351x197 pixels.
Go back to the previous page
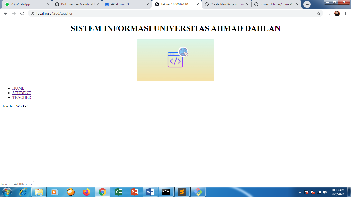(6, 13)
